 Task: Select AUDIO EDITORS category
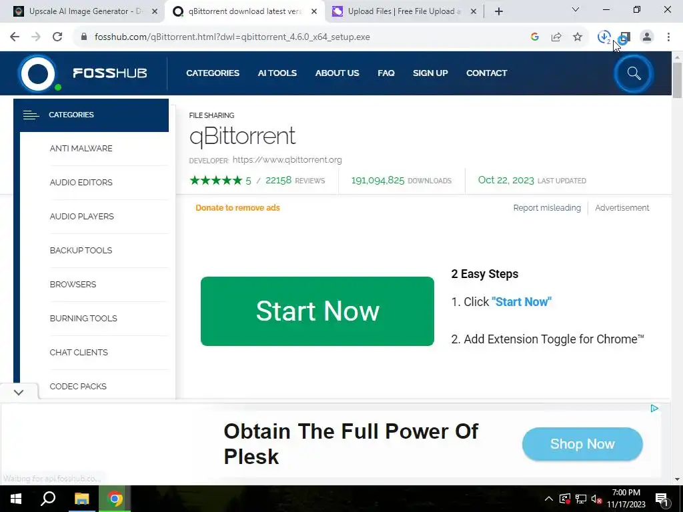coord(81,183)
